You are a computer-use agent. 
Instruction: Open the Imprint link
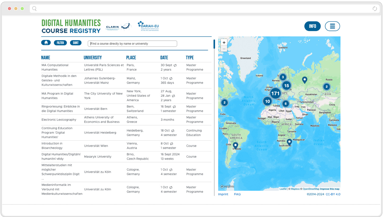point(223,194)
